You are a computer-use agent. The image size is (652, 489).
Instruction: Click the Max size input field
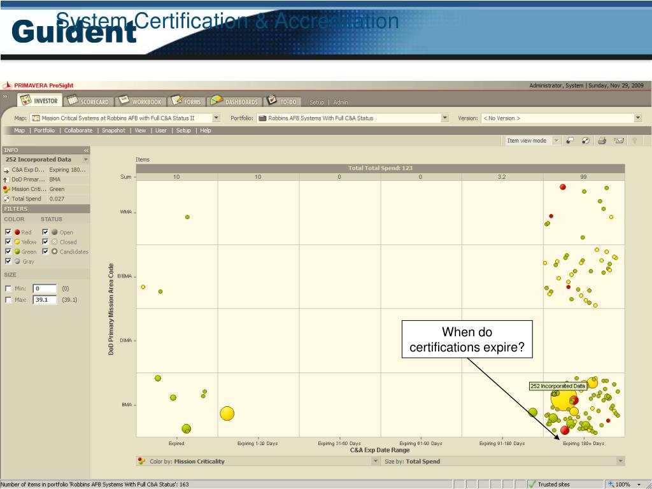(x=45, y=299)
